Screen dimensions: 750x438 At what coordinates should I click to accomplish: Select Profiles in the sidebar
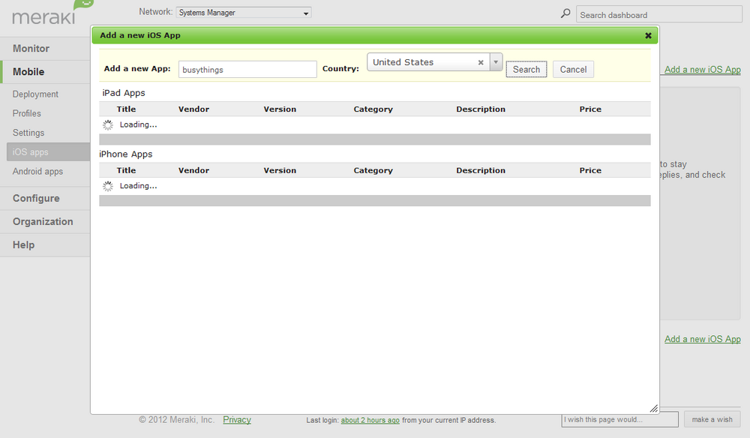(x=27, y=113)
